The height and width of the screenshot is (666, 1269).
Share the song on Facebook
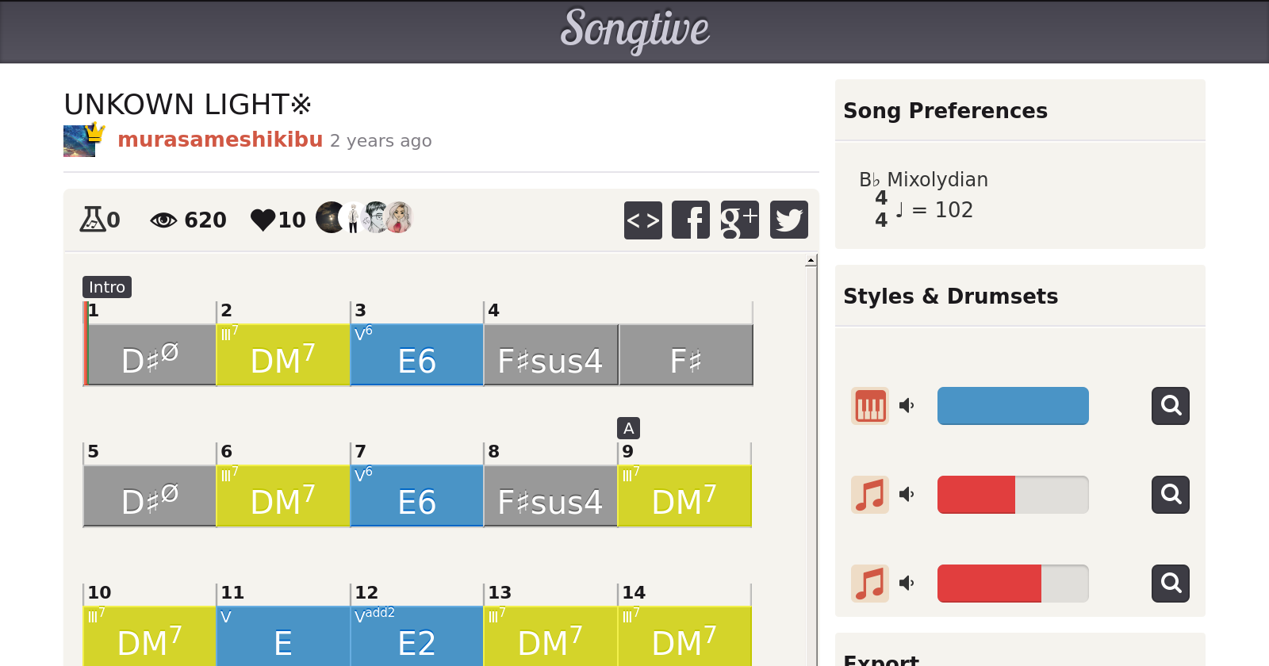[x=691, y=220]
